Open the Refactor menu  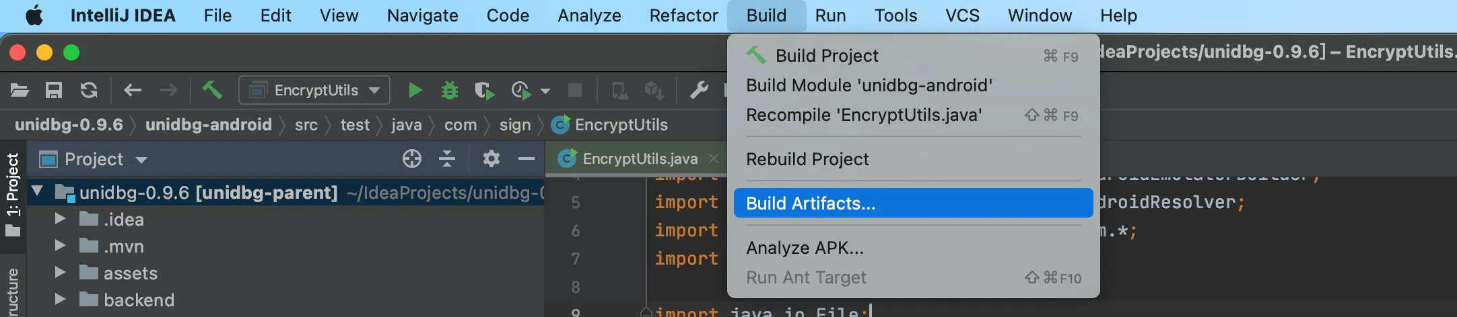coord(683,15)
